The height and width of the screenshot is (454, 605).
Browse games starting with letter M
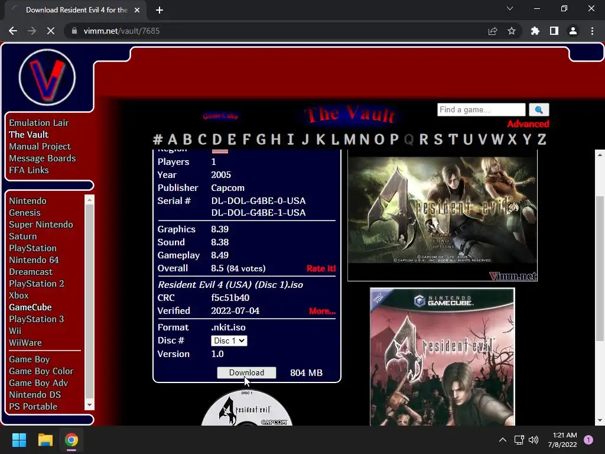click(x=350, y=139)
